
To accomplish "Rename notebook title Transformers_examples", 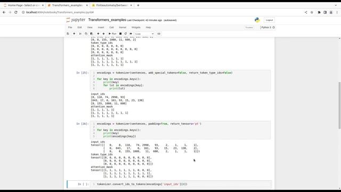I will click(107, 20).
